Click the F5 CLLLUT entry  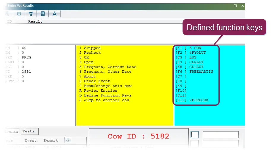[189, 67]
